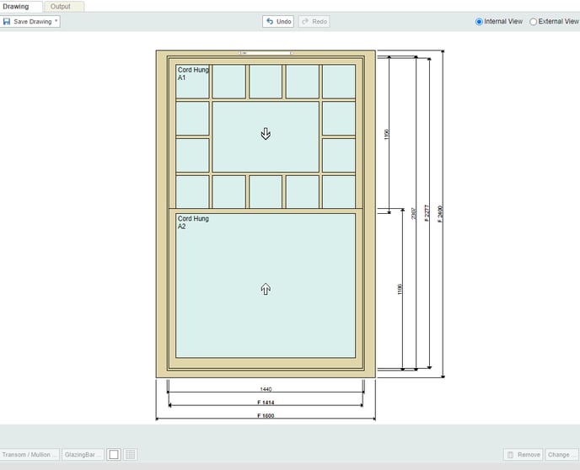Select the External View radio button

[533, 22]
